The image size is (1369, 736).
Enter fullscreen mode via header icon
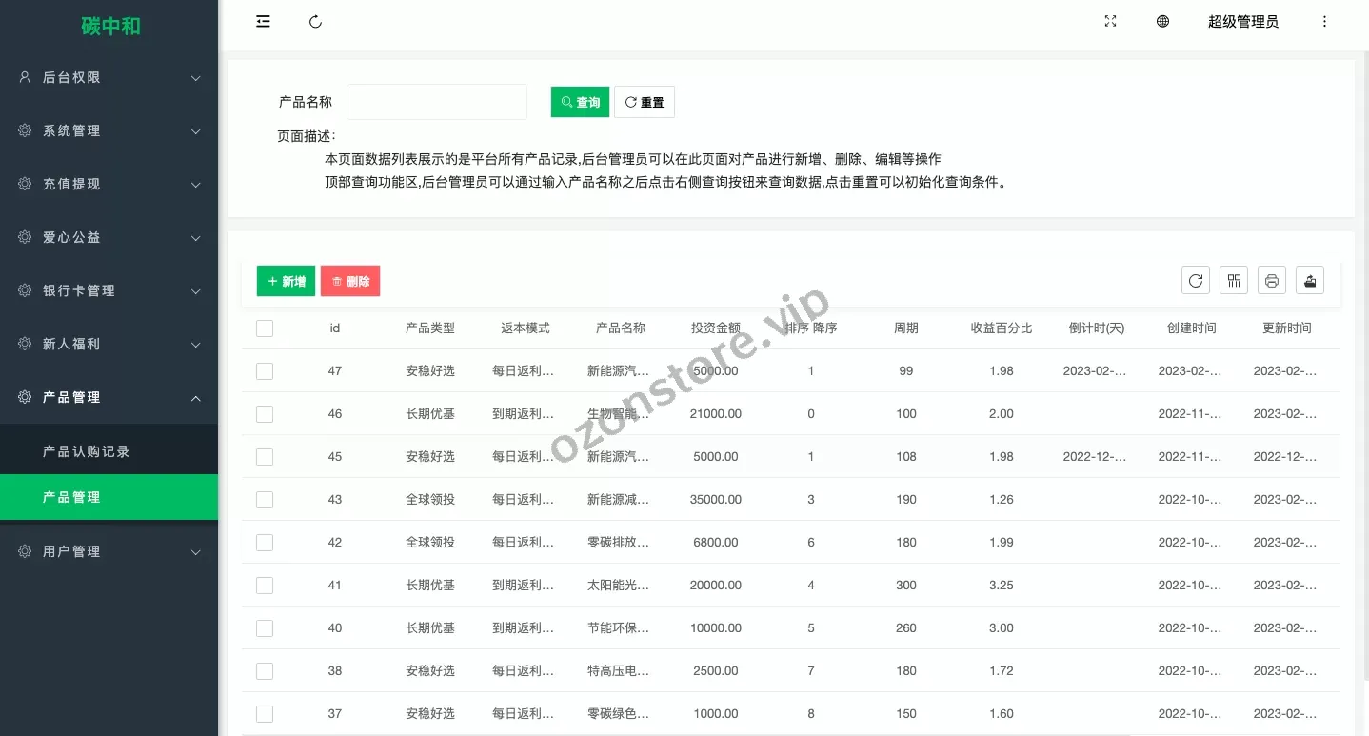[1110, 22]
